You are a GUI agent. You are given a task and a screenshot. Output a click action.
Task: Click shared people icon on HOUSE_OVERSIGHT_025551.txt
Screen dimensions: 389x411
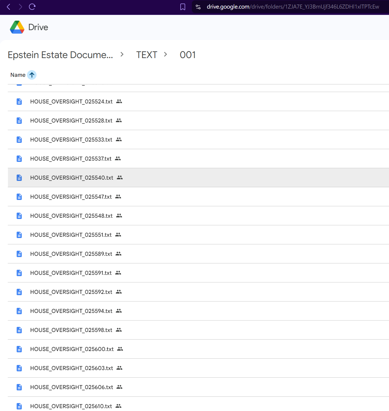pyautogui.click(x=118, y=235)
